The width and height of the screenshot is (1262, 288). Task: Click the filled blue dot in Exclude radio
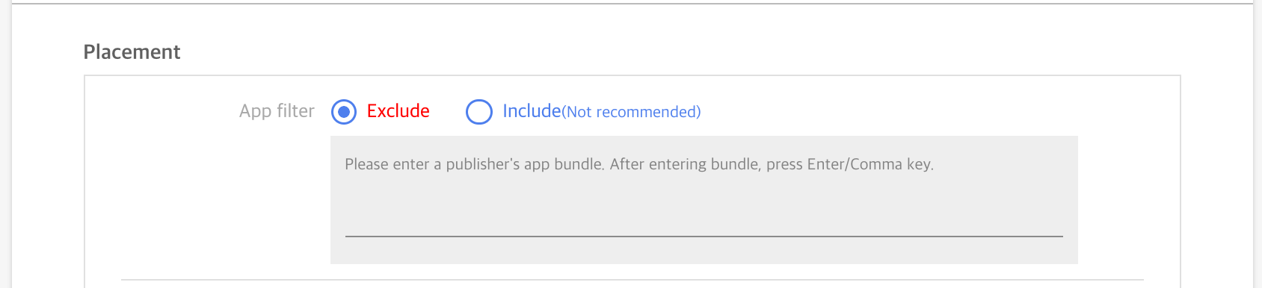(344, 112)
